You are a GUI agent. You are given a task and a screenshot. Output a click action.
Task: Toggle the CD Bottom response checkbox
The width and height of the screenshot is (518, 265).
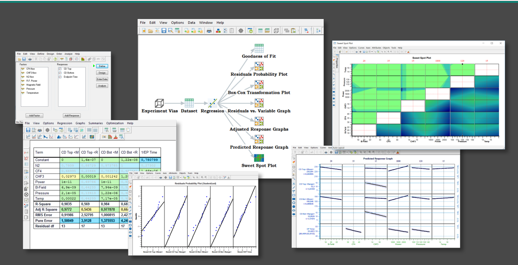pyautogui.click(x=60, y=73)
